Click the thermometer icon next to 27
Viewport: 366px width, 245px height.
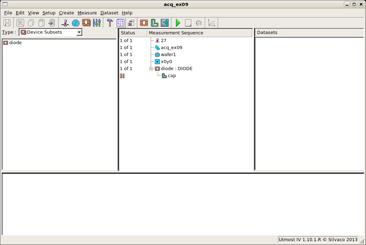coord(157,41)
